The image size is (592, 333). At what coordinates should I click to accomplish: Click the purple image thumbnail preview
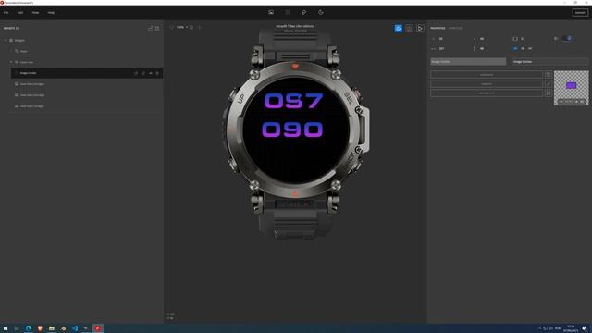click(x=572, y=85)
